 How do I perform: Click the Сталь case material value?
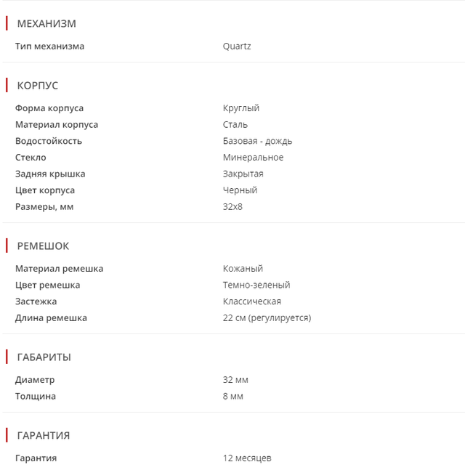[x=235, y=125]
